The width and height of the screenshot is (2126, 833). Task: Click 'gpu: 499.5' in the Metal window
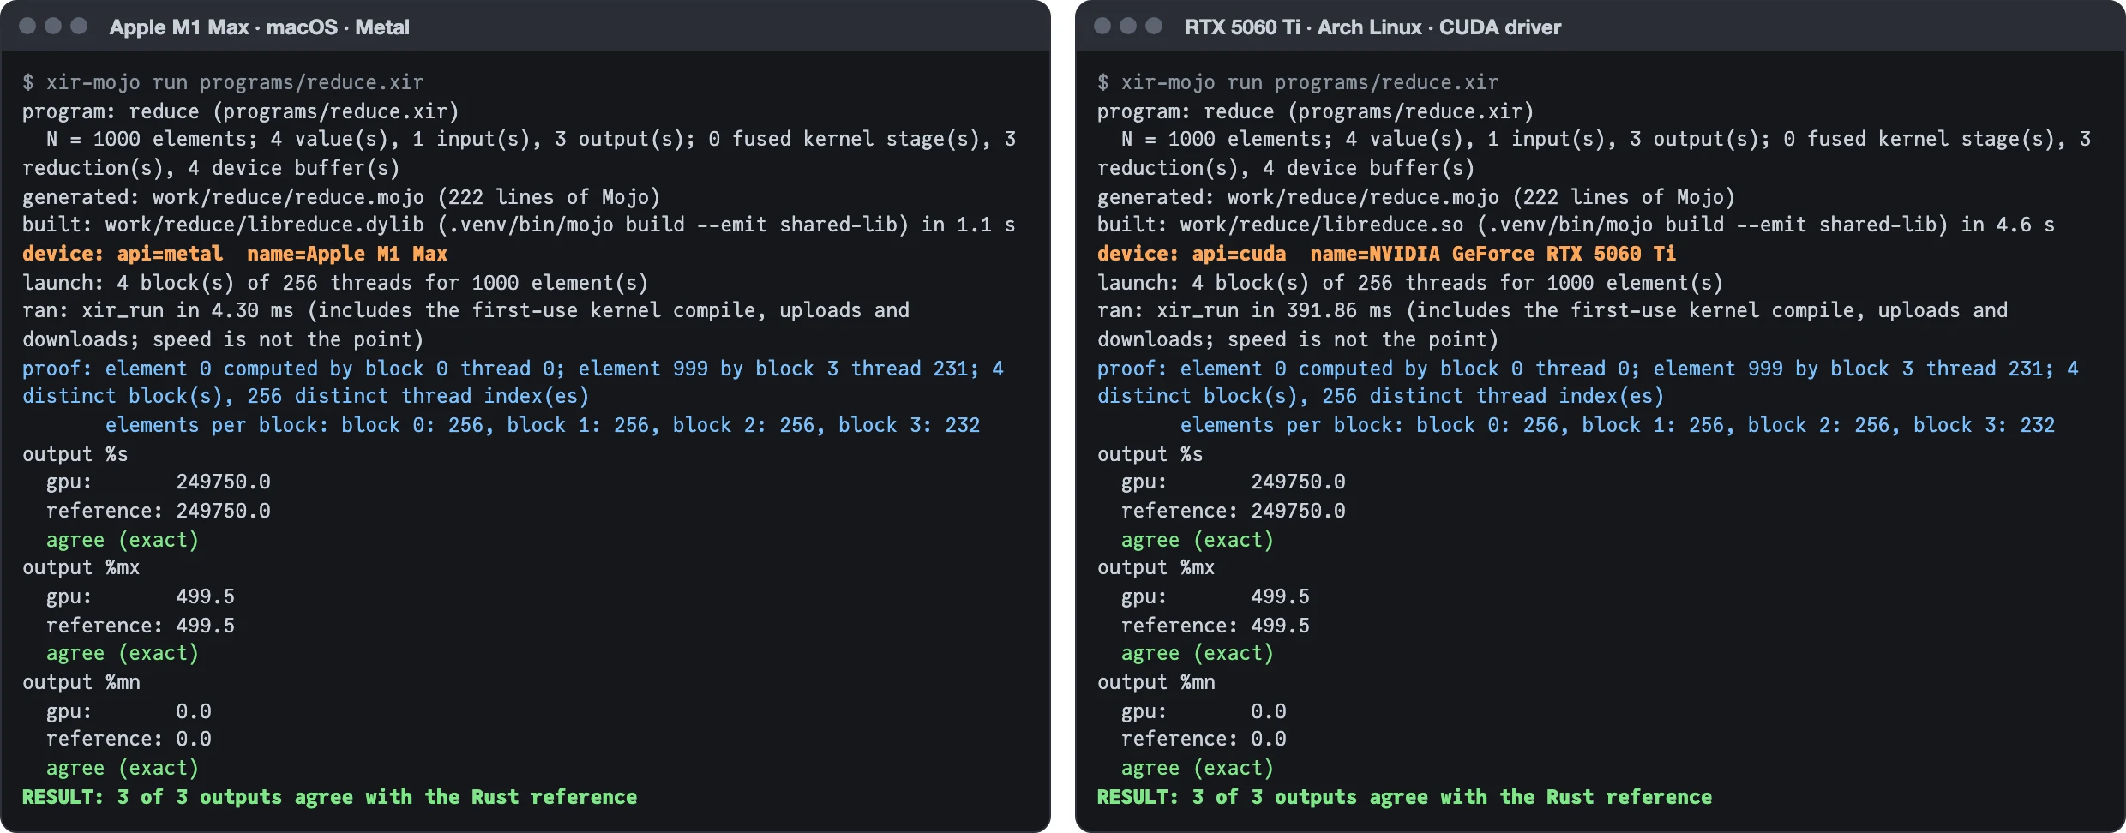tap(141, 596)
